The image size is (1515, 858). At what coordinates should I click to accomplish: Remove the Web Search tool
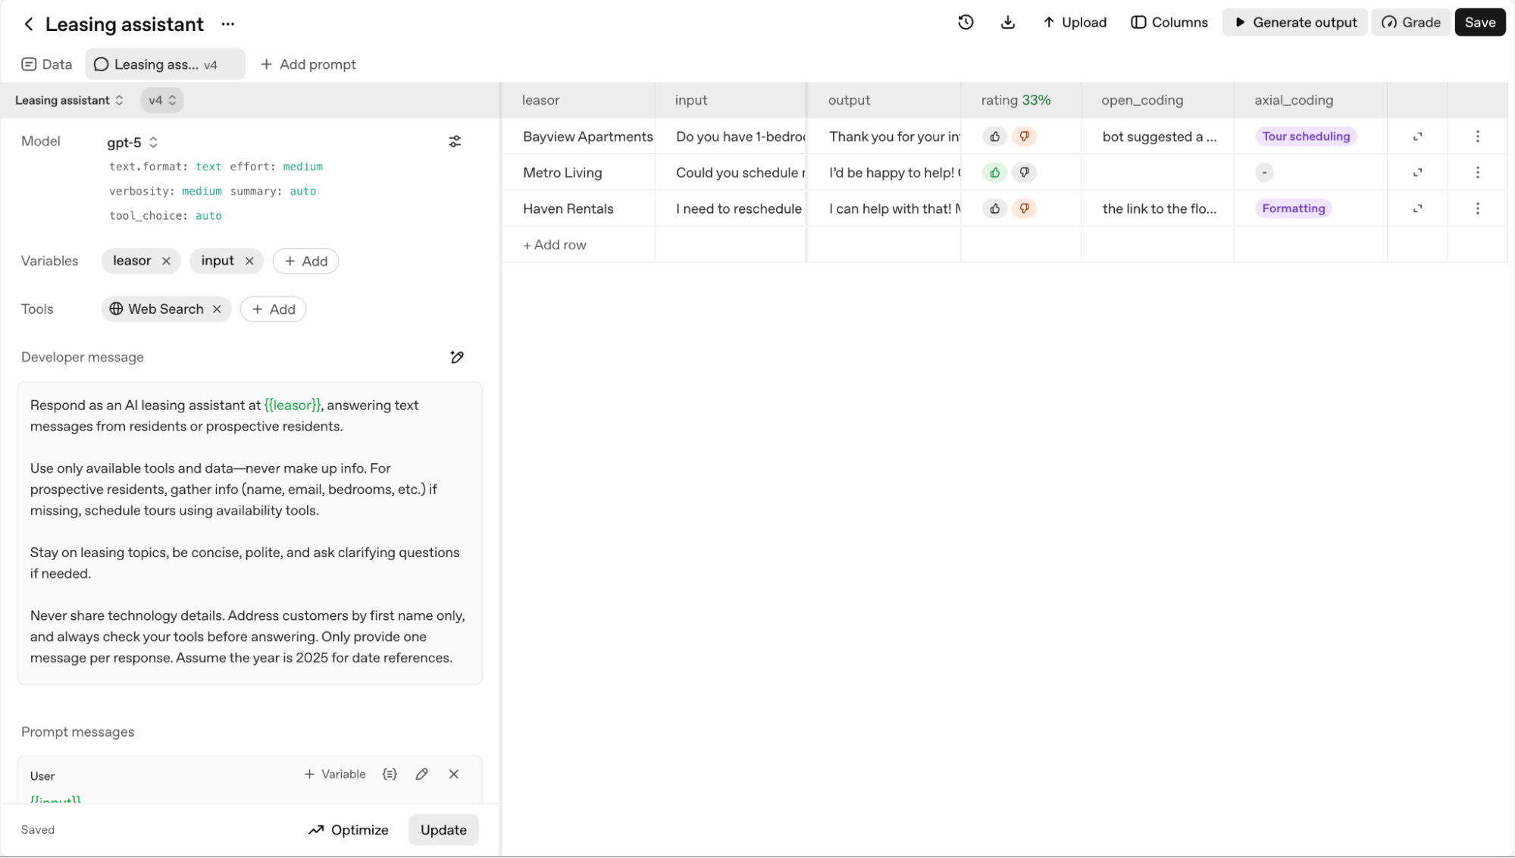coord(218,309)
